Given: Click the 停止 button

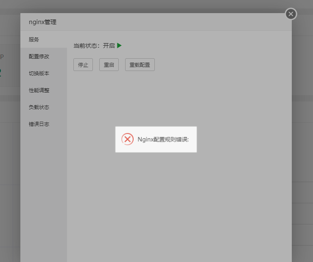Looking at the screenshot, I should pos(83,65).
